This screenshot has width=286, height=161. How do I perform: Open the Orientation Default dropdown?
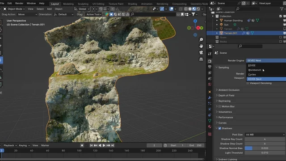[x=63, y=14]
